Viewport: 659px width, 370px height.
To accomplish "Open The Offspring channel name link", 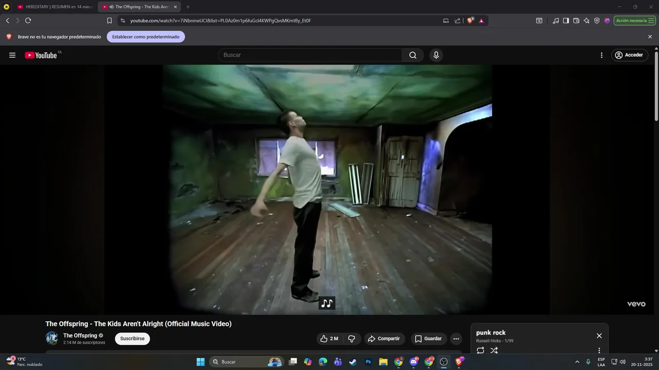I will pyautogui.click(x=80, y=336).
